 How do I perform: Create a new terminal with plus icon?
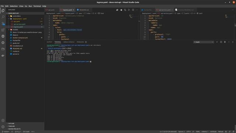(217, 42)
